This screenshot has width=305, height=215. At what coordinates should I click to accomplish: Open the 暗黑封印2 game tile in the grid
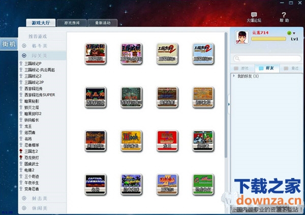click(96, 141)
